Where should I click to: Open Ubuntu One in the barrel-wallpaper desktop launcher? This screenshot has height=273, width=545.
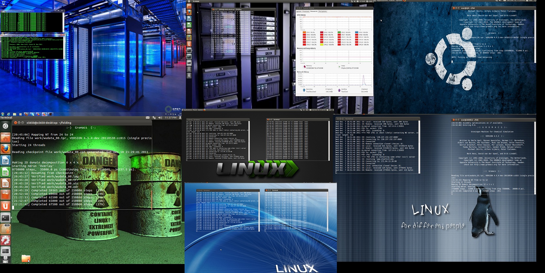[x=5, y=206]
